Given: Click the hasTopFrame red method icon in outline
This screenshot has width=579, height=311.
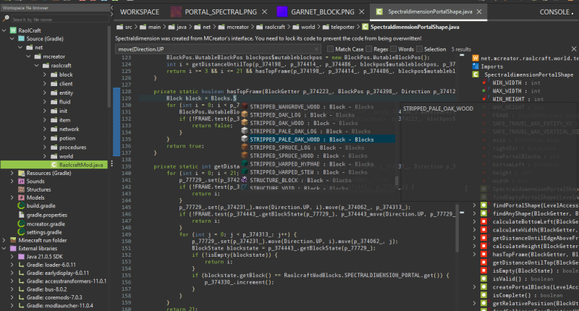Looking at the screenshot, I should pos(483,254).
